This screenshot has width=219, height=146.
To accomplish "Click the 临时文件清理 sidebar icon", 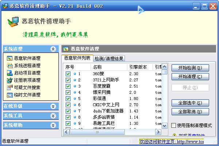I will tap(9, 95).
